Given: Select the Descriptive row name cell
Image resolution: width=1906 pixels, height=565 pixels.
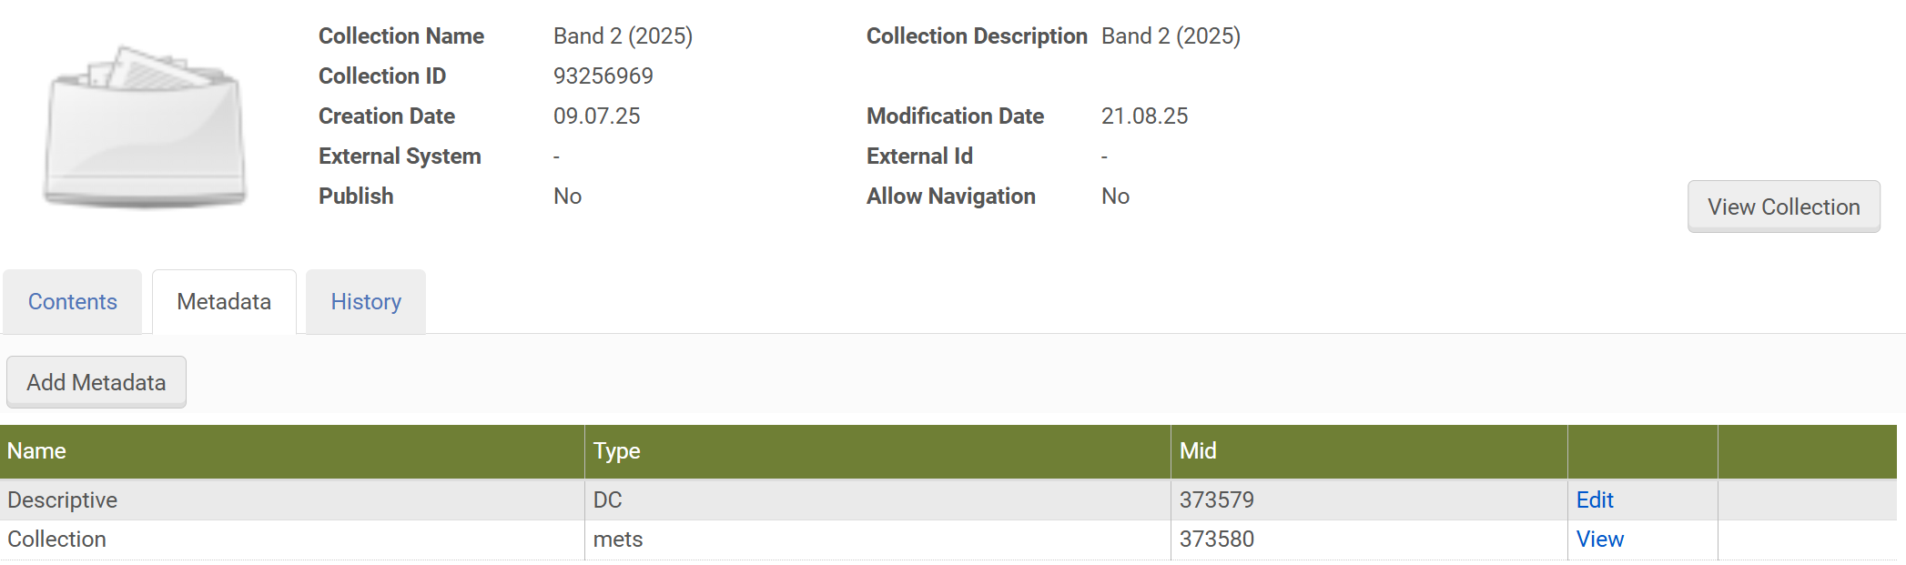Looking at the screenshot, I should click(63, 499).
